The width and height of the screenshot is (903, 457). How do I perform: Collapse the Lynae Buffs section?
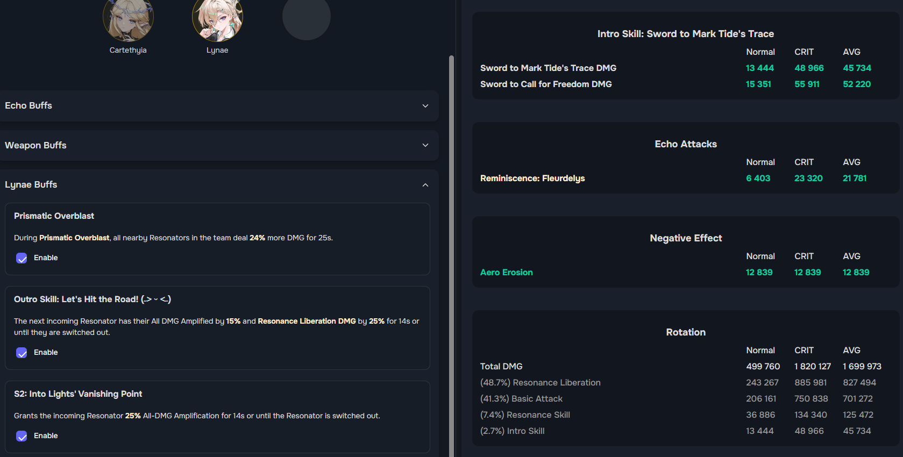point(425,185)
